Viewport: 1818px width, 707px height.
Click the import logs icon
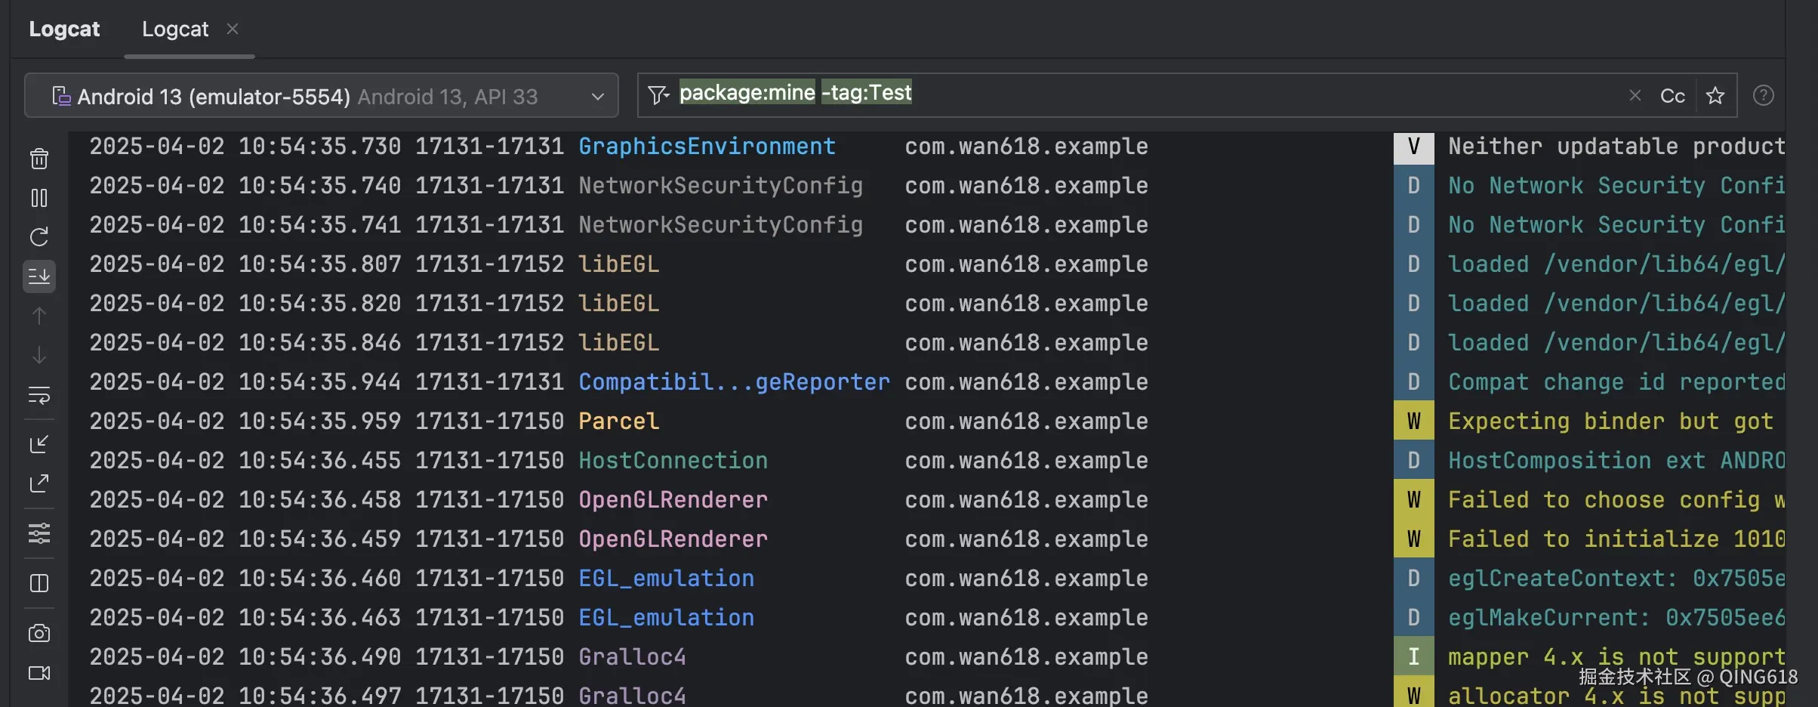point(39,444)
